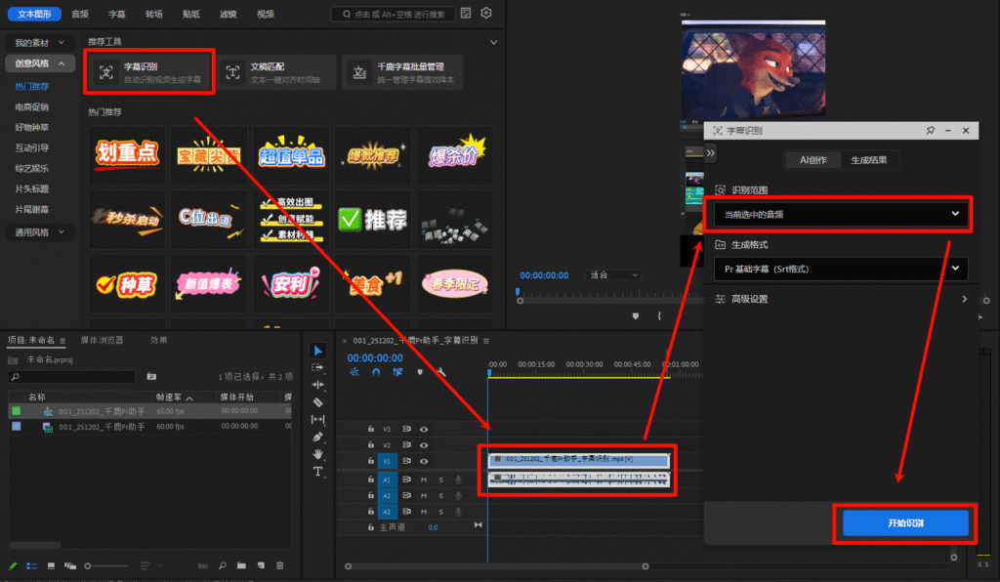Click the trash icon in project panel
Image resolution: width=1000 pixels, height=582 pixels.
[280, 565]
